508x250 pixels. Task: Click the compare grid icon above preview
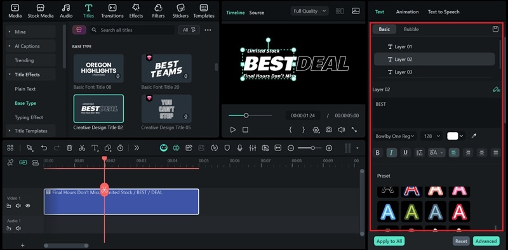point(340,11)
